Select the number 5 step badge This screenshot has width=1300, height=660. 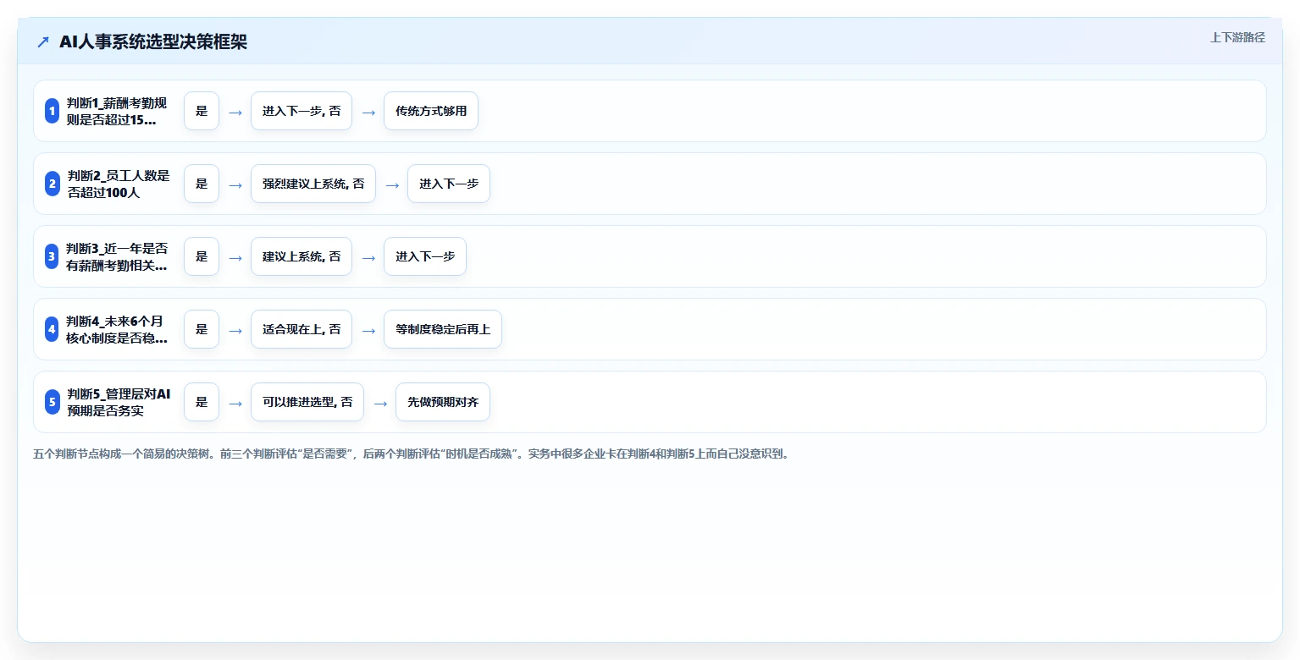[x=52, y=402]
